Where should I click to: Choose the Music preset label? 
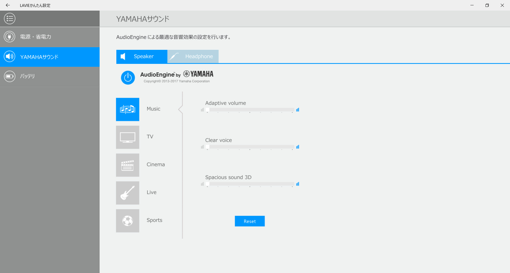point(154,109)
